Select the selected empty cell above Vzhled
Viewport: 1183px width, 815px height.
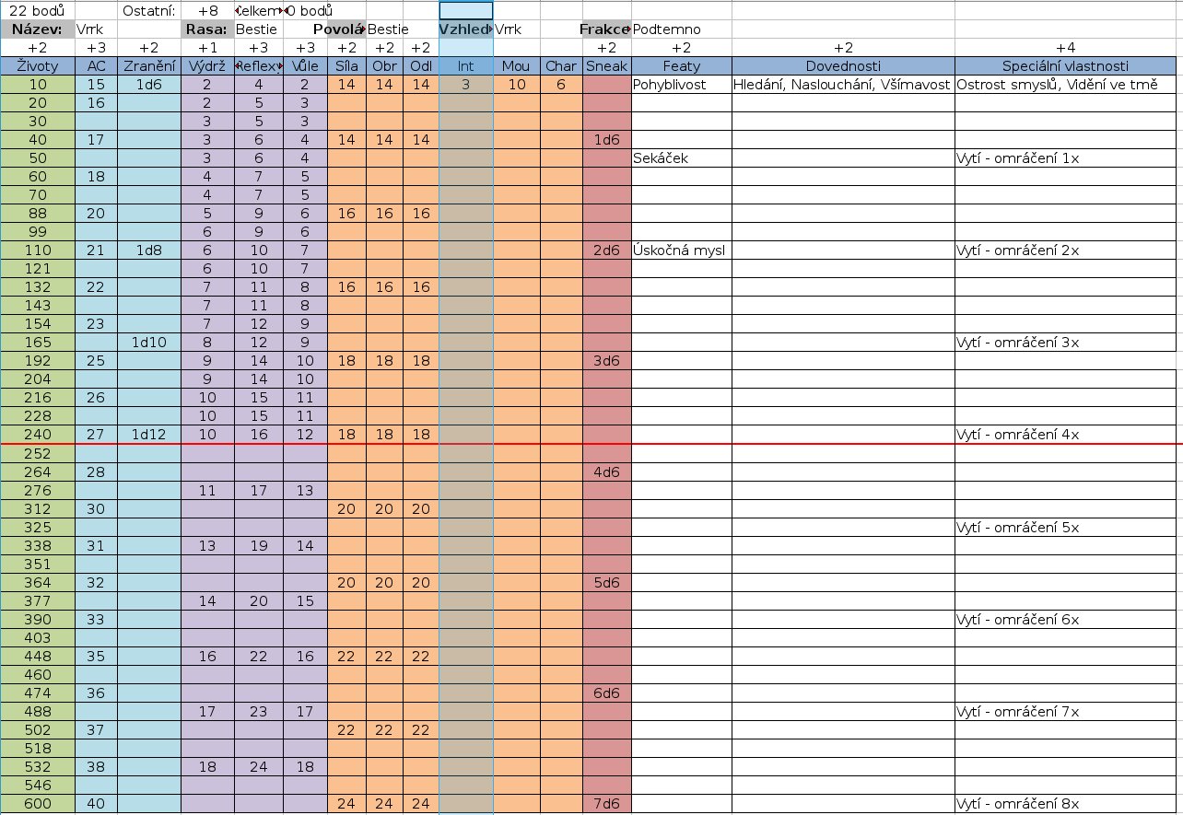pyautogui.click(x=465, y=11)
